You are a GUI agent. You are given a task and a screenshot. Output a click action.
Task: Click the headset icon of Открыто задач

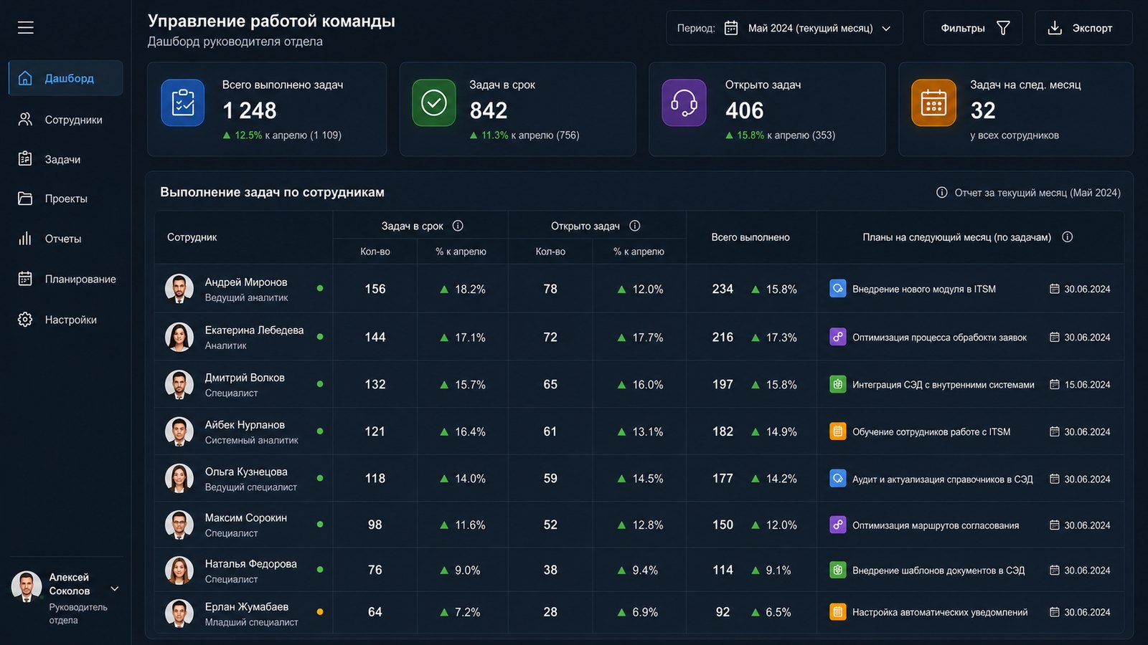click(x=684, y=102)
